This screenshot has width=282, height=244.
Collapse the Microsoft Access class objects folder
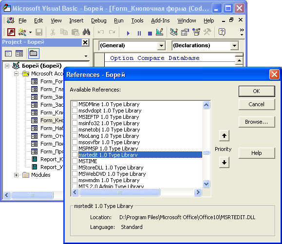point(16,74)
